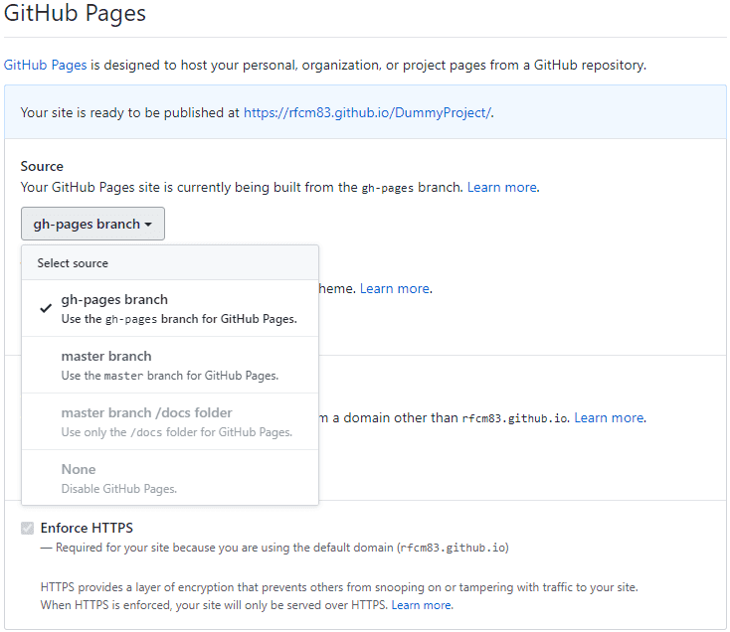Viewport: 730px width, 632px height.
Task: Select the gh-pages branch option
Action: coord(170,308)
